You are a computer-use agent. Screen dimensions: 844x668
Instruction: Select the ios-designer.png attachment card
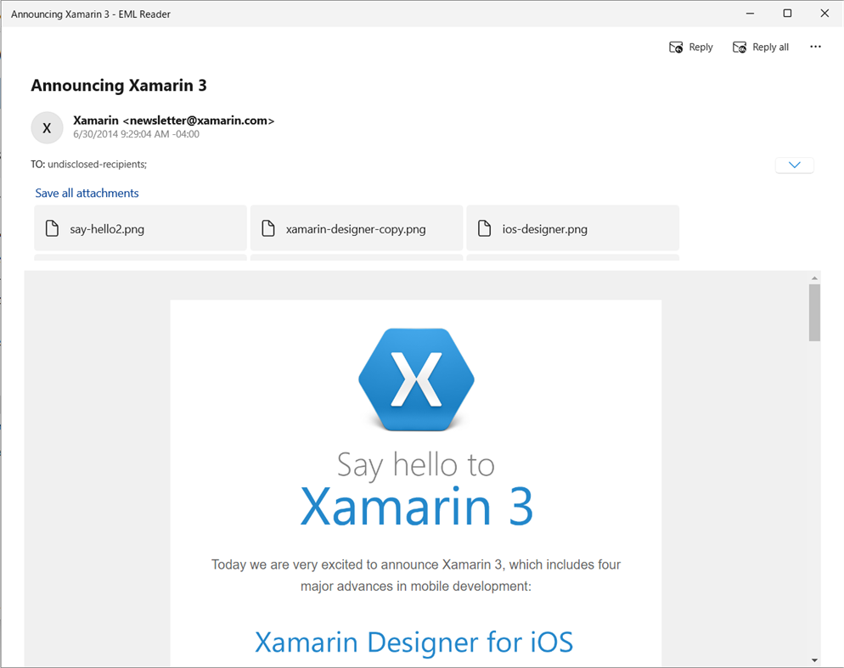pyautogui.click(x=572, y=227)
